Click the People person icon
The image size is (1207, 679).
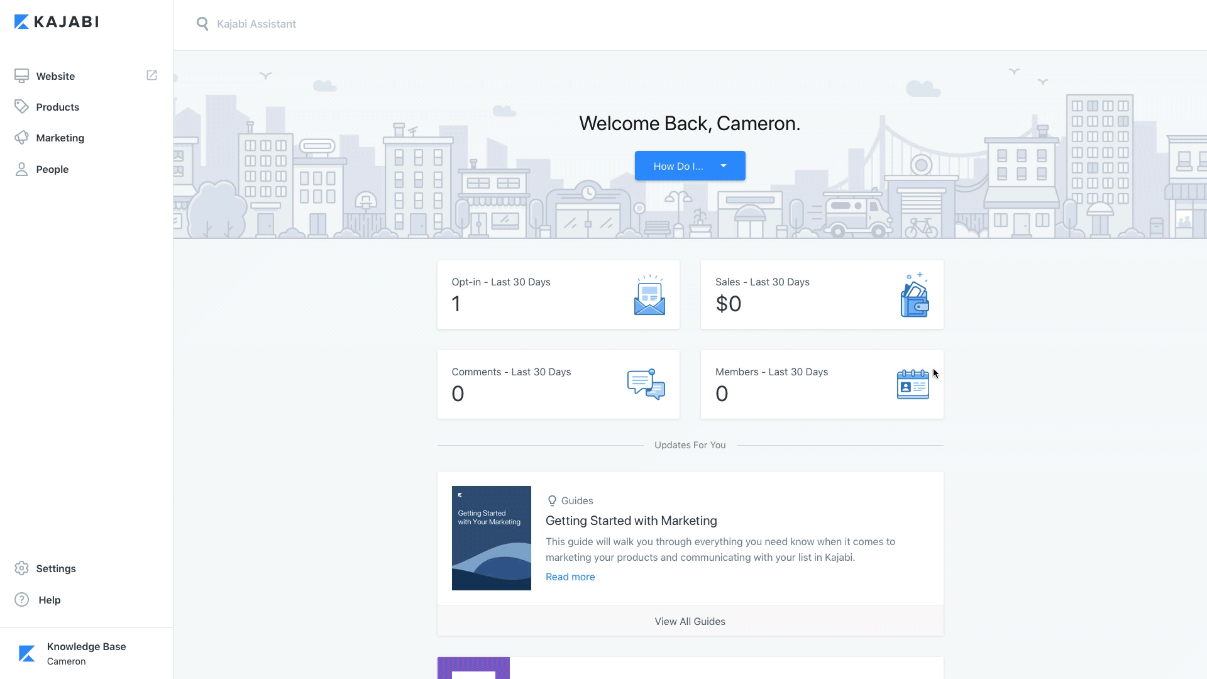21,169
